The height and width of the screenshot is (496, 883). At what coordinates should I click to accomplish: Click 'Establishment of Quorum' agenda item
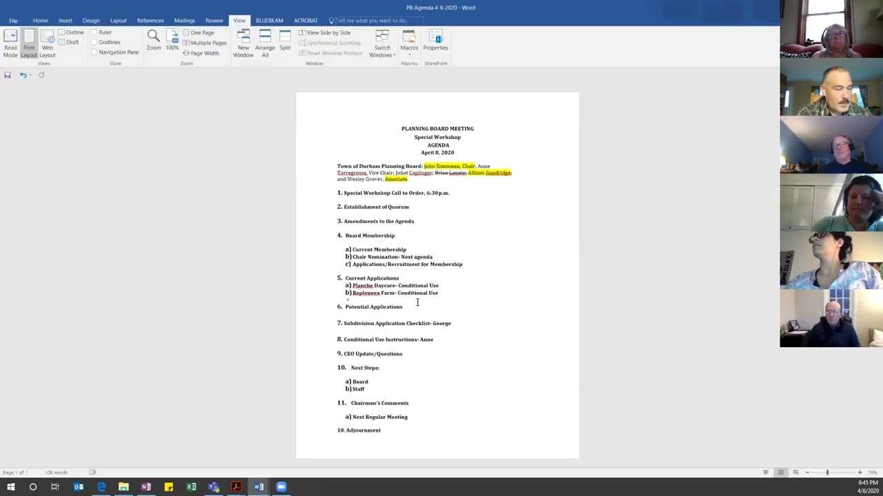pyautogui.click(x=376, y=207)
